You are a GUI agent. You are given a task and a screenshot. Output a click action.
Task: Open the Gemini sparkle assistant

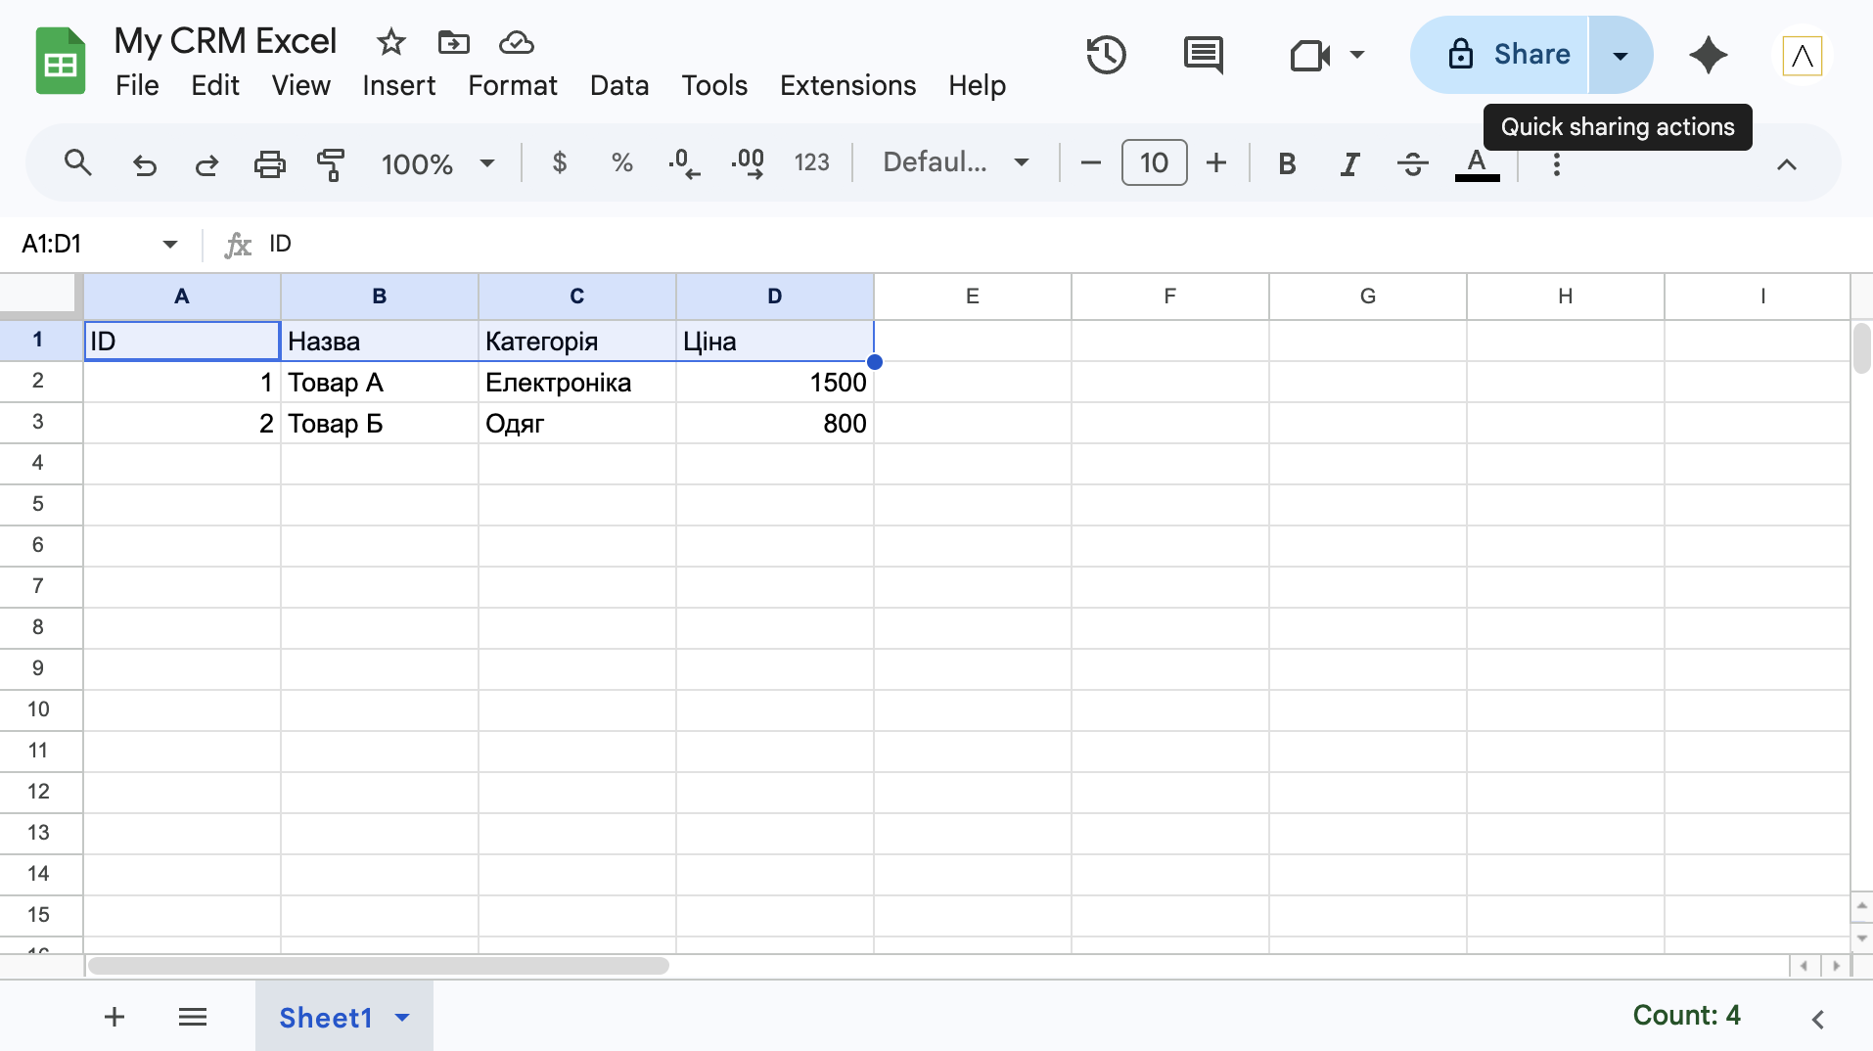coord(1708,55)
